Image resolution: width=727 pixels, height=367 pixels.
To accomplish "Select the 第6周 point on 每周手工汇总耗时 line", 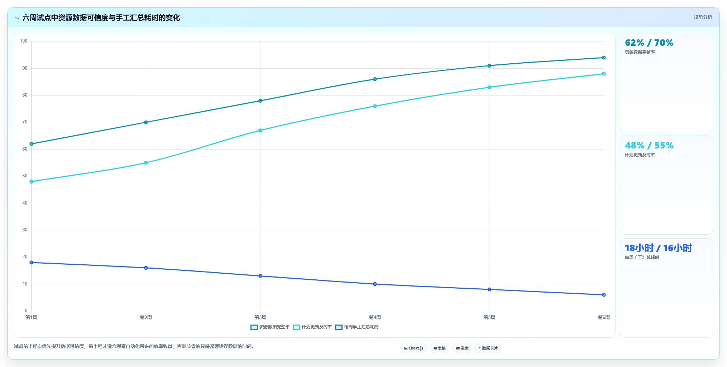I will point(604,295).
